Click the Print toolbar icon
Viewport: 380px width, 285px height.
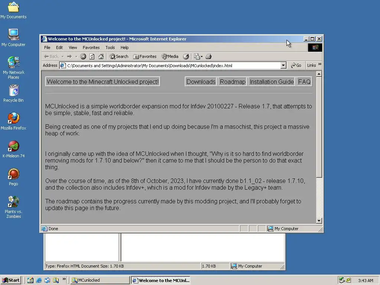[209, 56]
